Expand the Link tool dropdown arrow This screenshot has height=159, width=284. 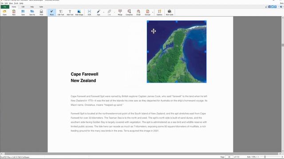(x=114, y=12)
